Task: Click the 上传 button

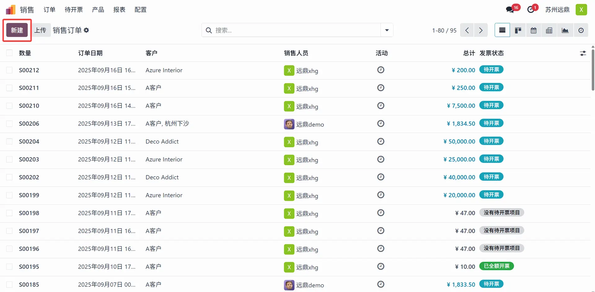Action: click(40, 30)
